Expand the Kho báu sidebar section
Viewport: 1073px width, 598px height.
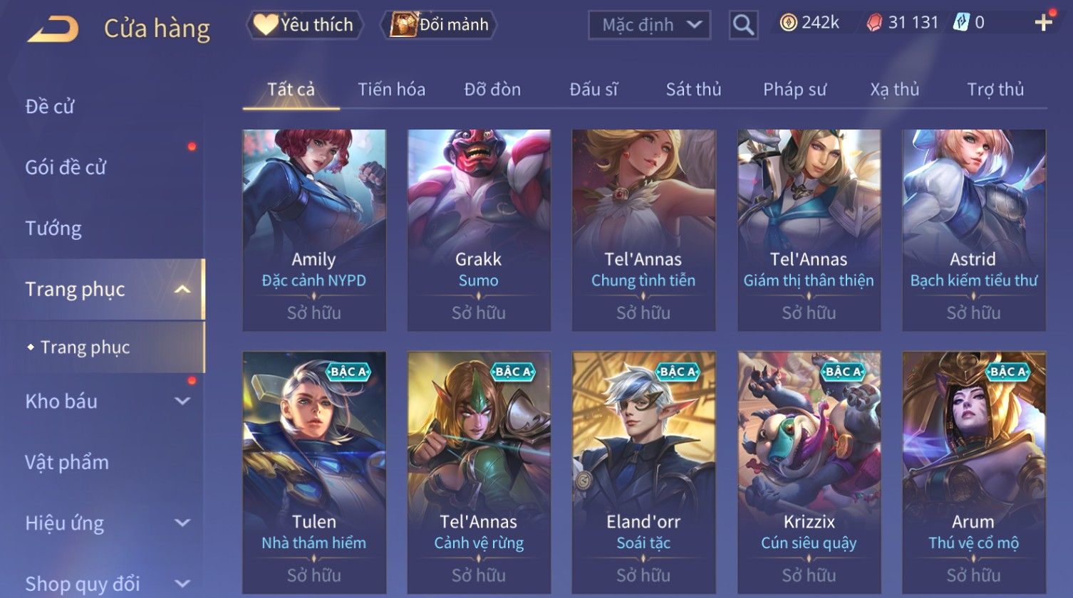[182, 401]
